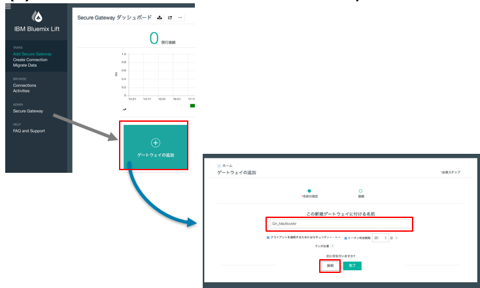Click the IBM Bluemix Lift logo
The height and width of the screenshot is (288, 480).
(37, 16)
